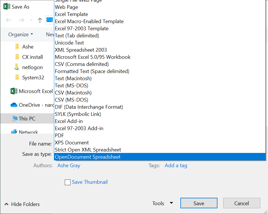Choose Excel Template file type
This screenshot has width=268, height=214.
tap(160, 14)
